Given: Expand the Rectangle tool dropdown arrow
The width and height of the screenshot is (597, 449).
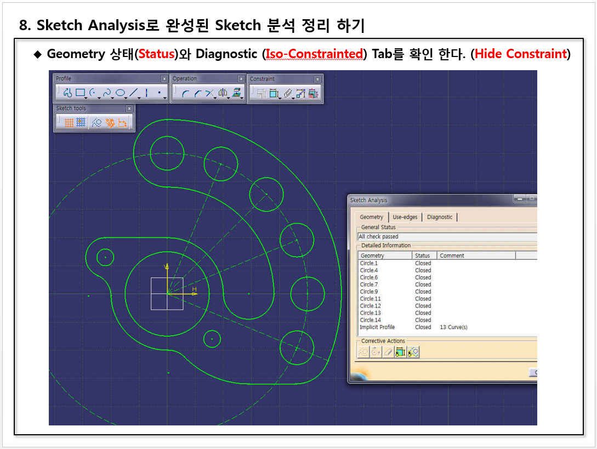Looking at the screenshot, I should coord(87,98).
